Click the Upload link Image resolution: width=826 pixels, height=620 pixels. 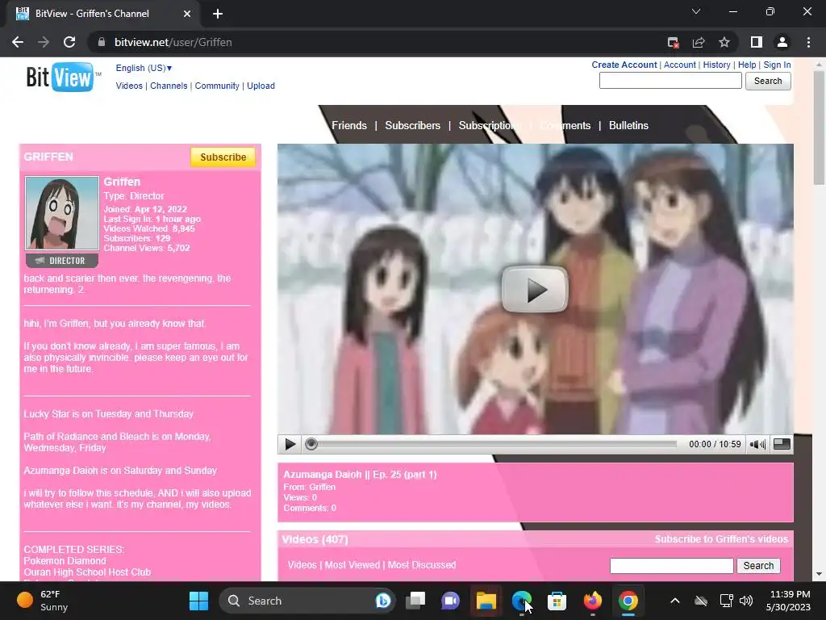tap(261, 86)
